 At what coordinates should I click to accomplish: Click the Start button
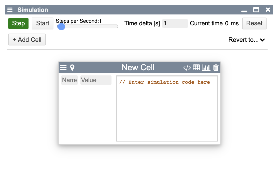43,23
